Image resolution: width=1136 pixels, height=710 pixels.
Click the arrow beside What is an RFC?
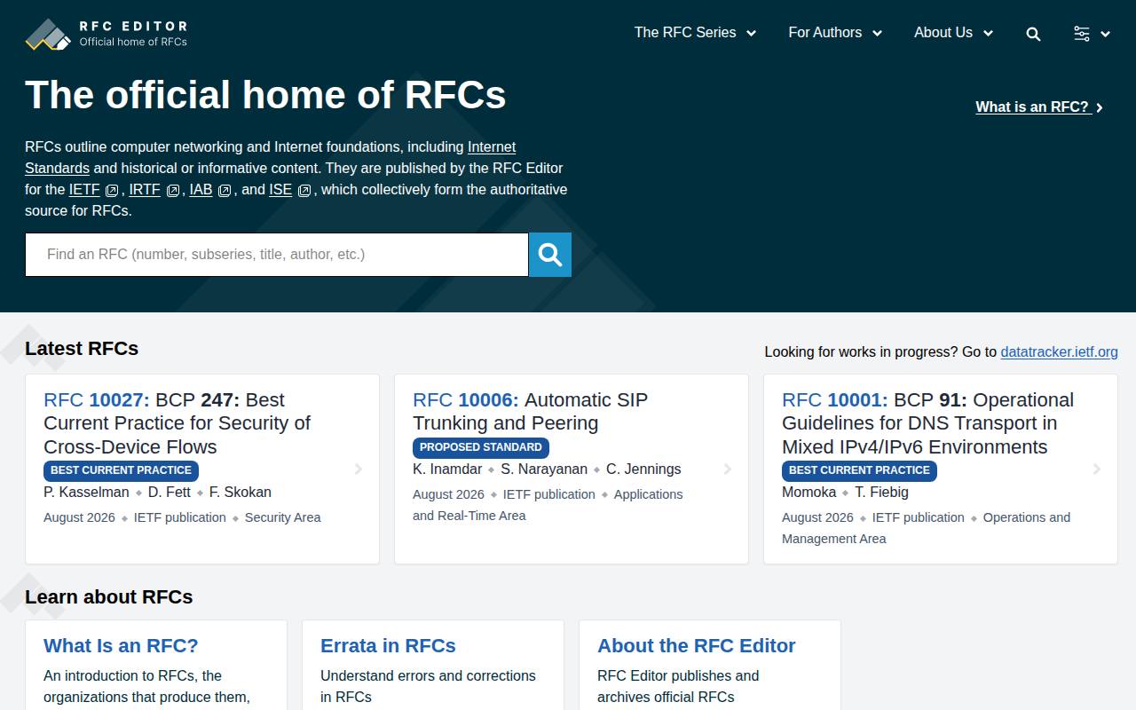click(x=1100, y=107)
